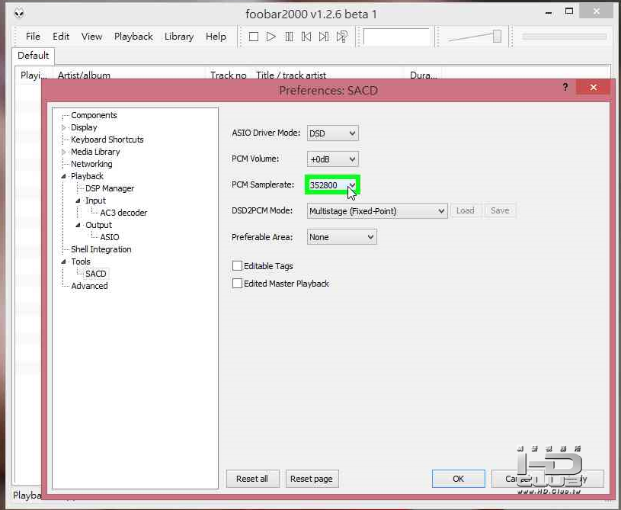Skip to the next track
The width and height of the screenshot is (621, 510).
[324, 37]
